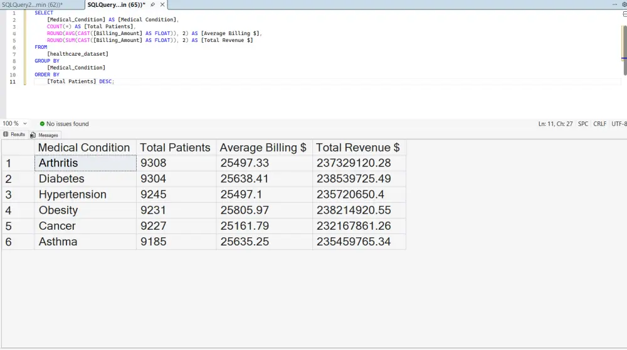Select the Obesity cell
The width and height of the screenshot is (627, 350).
coord(85,210)
